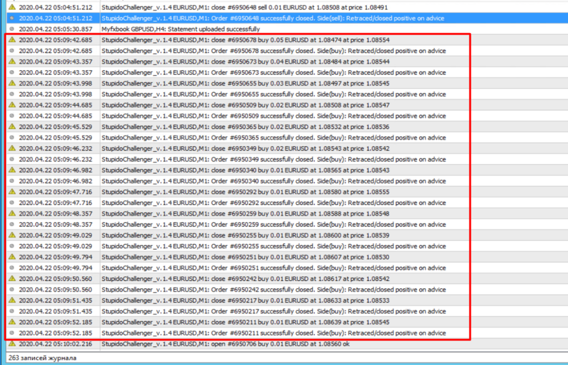The height and width of the screenshot is (365, 568).
Task: Select message 'close #6950365 buy 0.02 EURUSD'
Action: pyautogui.click(x=246, y=127)
